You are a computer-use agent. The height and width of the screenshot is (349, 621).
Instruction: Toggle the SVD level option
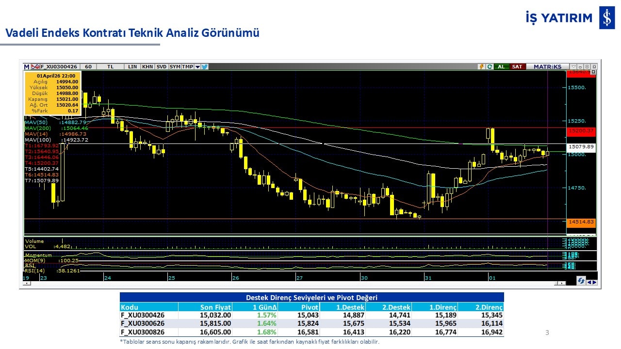[x=162, y=67]
